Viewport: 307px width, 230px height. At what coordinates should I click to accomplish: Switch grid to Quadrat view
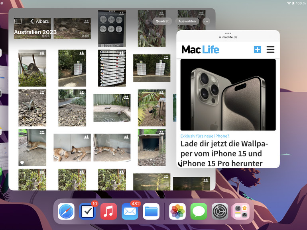pos(162,21)
